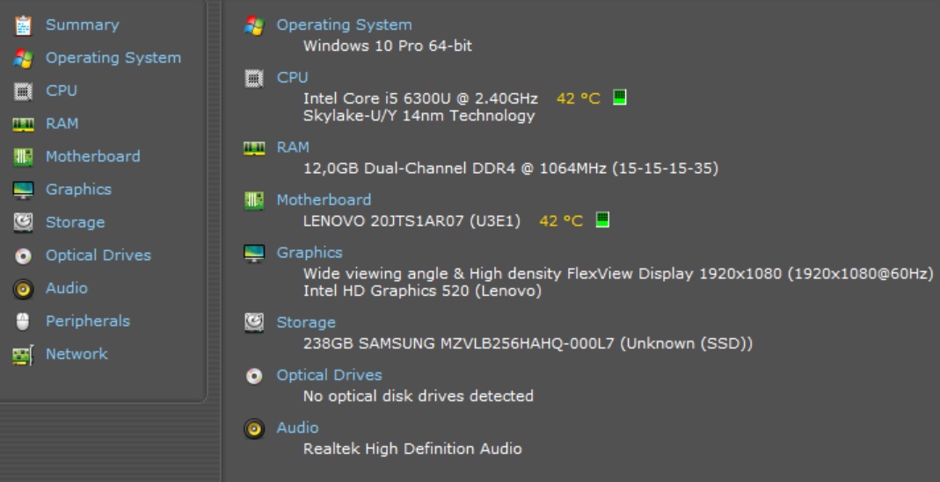Click the Windows flag icon beside sidebar Operating System
The image size is (940, 482).
pos(24,59)
